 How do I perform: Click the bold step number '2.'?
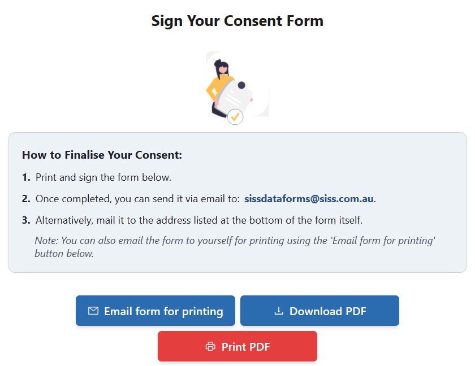tap(26, 199)
